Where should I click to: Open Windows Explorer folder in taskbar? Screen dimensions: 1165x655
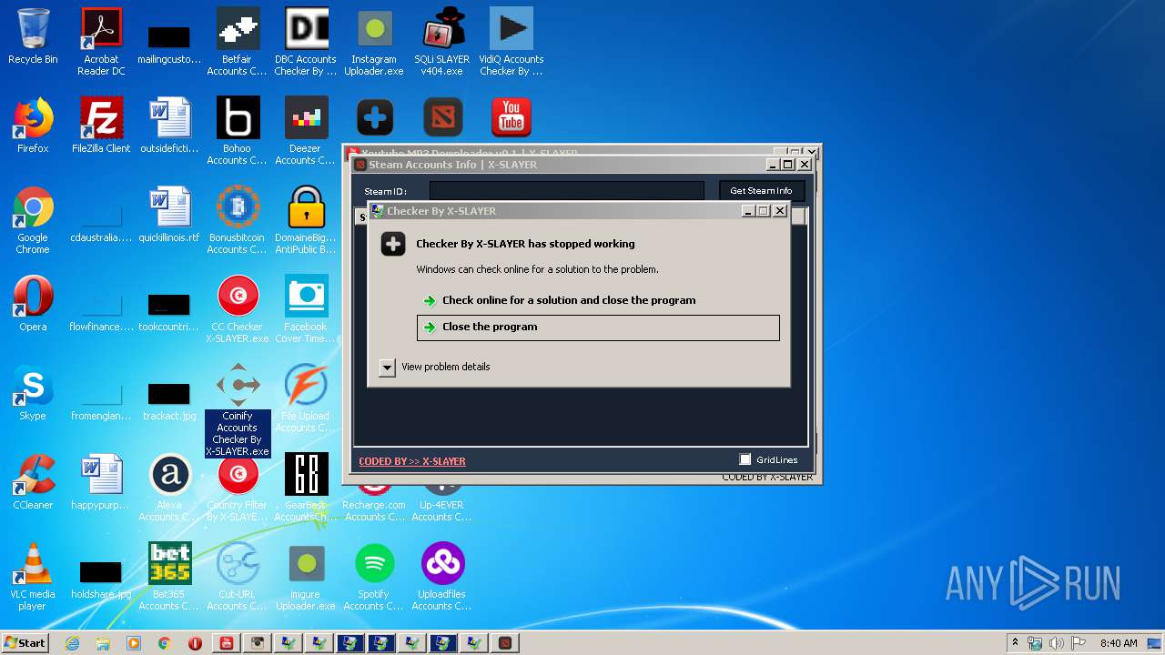103,643
